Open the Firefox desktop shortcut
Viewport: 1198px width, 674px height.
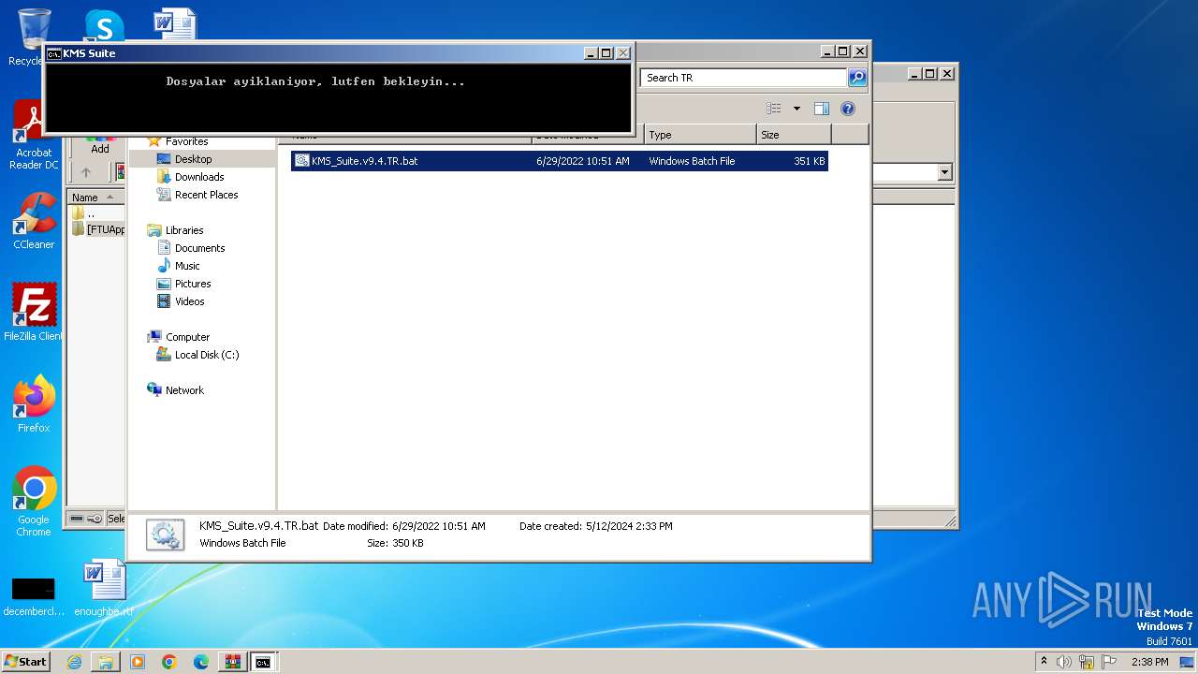click(x=34, y=404)
